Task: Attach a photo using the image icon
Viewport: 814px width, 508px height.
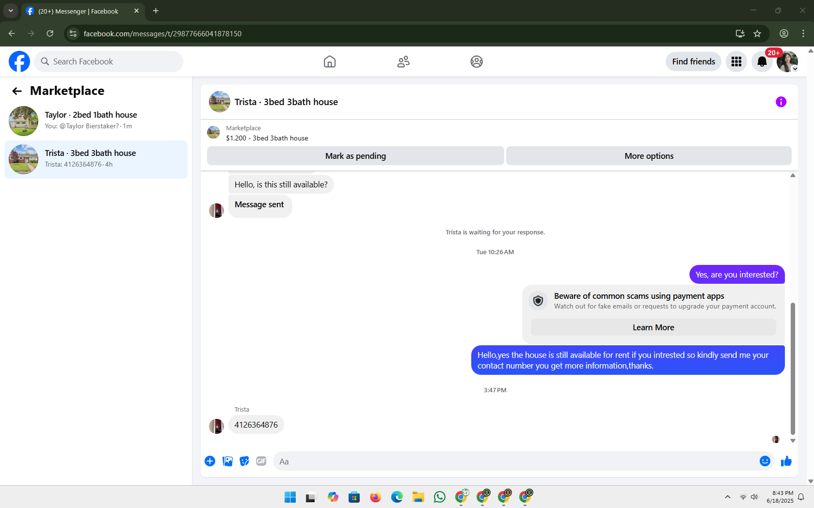Action: click(x=227, y=461)
